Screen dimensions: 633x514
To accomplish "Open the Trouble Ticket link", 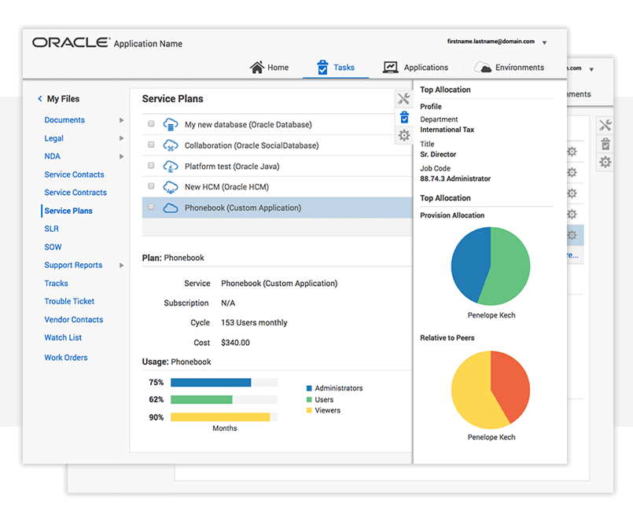I will click(69, 302).
